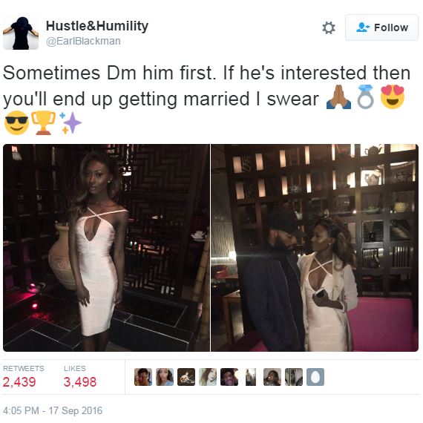Open the left photo of woman in white dress
The height and width of the screenshot is (423, 423).
pyautogui.click(x=106, y=248)
